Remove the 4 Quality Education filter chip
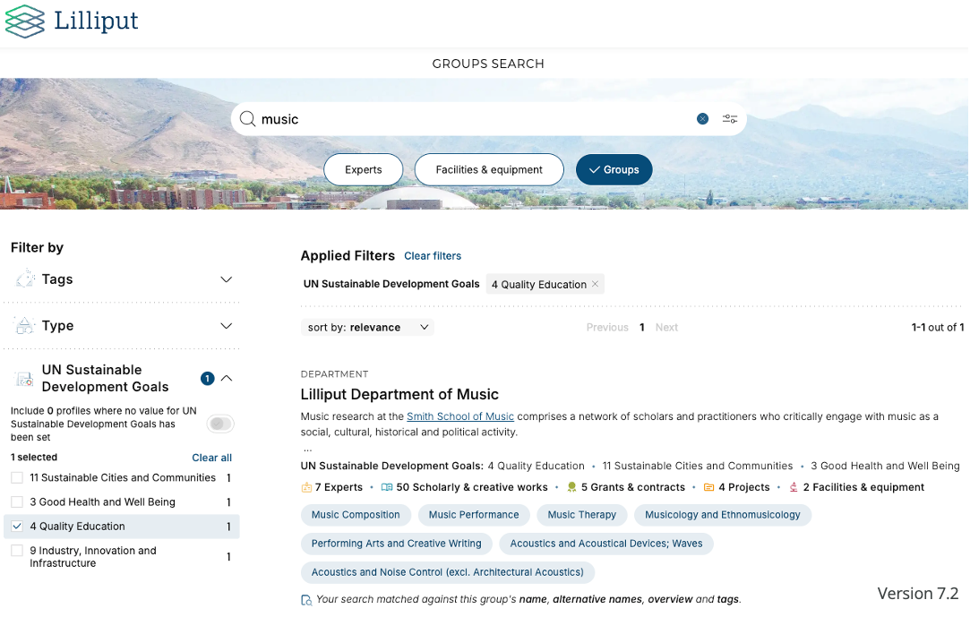Screen dimensions: 970x617 (x=596, y=284)
